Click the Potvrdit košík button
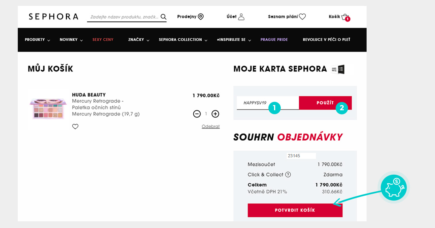Image resolution: width=435 pixels, height=228 pixels. [295, 210]
